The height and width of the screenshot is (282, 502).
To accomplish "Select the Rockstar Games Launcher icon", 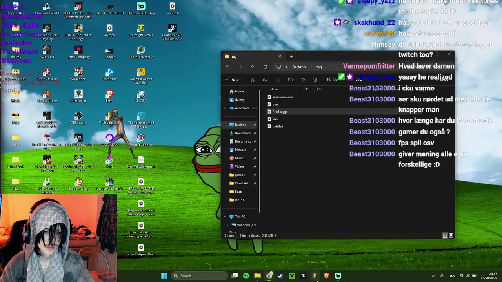I will tap(141, 76).
